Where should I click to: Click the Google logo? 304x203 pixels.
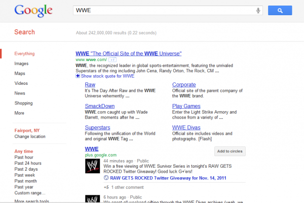point(33,11)
